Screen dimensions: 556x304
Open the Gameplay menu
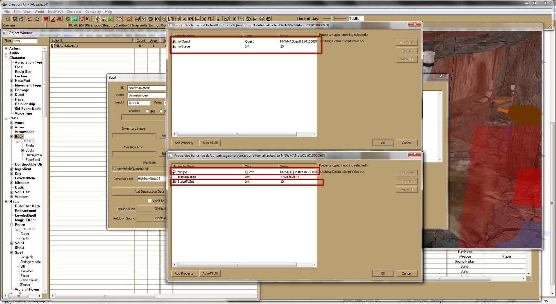(93, 12)
